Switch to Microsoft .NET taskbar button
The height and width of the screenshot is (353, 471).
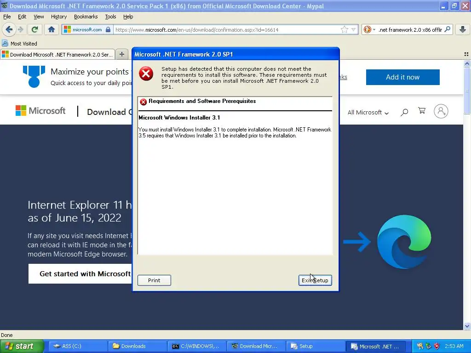click(376, 347)
